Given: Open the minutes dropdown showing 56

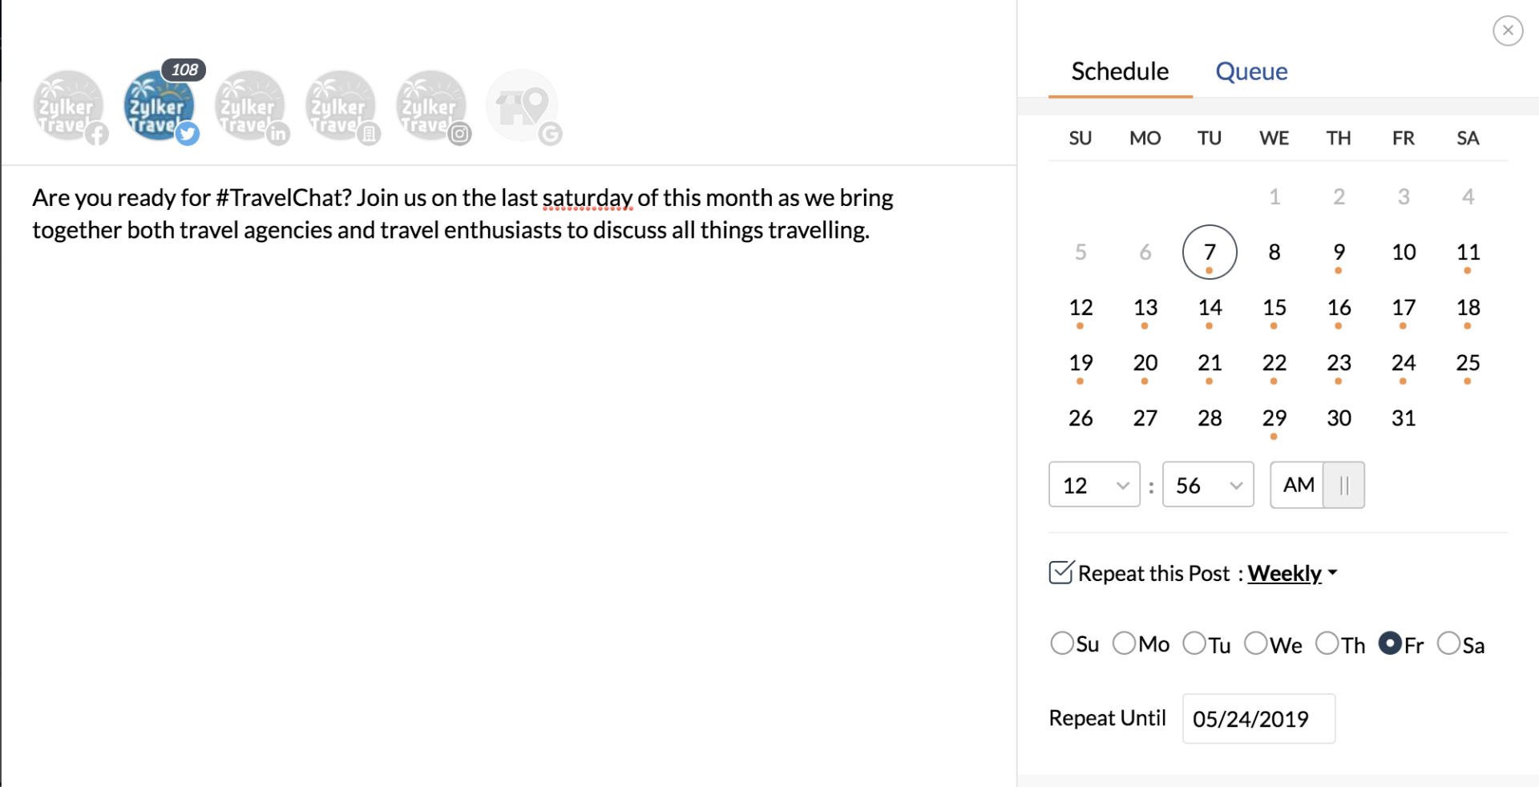Looking at the screenshot, I should pyautogui.click(x=1207, y=485).
